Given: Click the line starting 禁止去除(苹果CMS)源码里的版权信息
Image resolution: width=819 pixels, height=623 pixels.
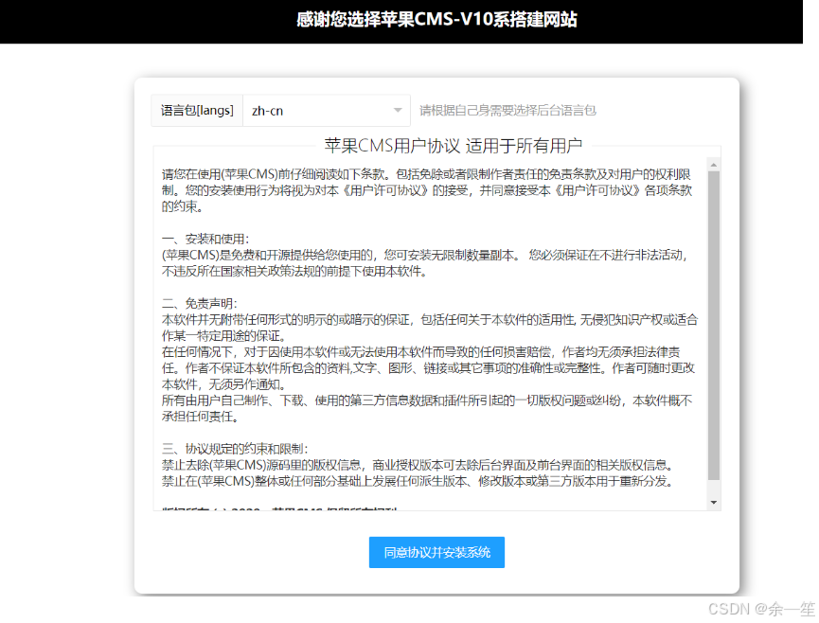Looking at the screenshot, I should click(x=418, y=465).
